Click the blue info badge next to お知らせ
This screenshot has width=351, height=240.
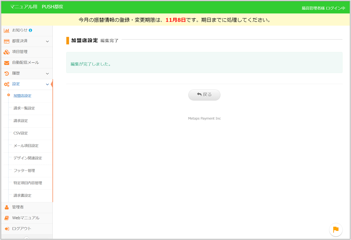30,30
